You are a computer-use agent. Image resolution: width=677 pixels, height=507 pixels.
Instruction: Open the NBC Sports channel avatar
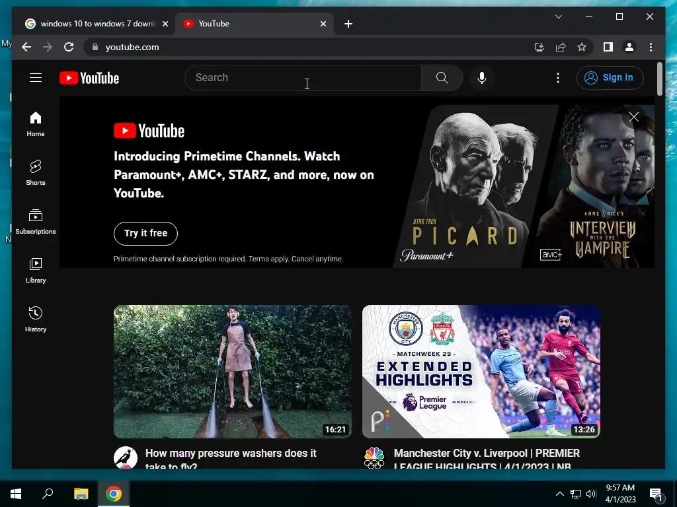pos(374,458)
